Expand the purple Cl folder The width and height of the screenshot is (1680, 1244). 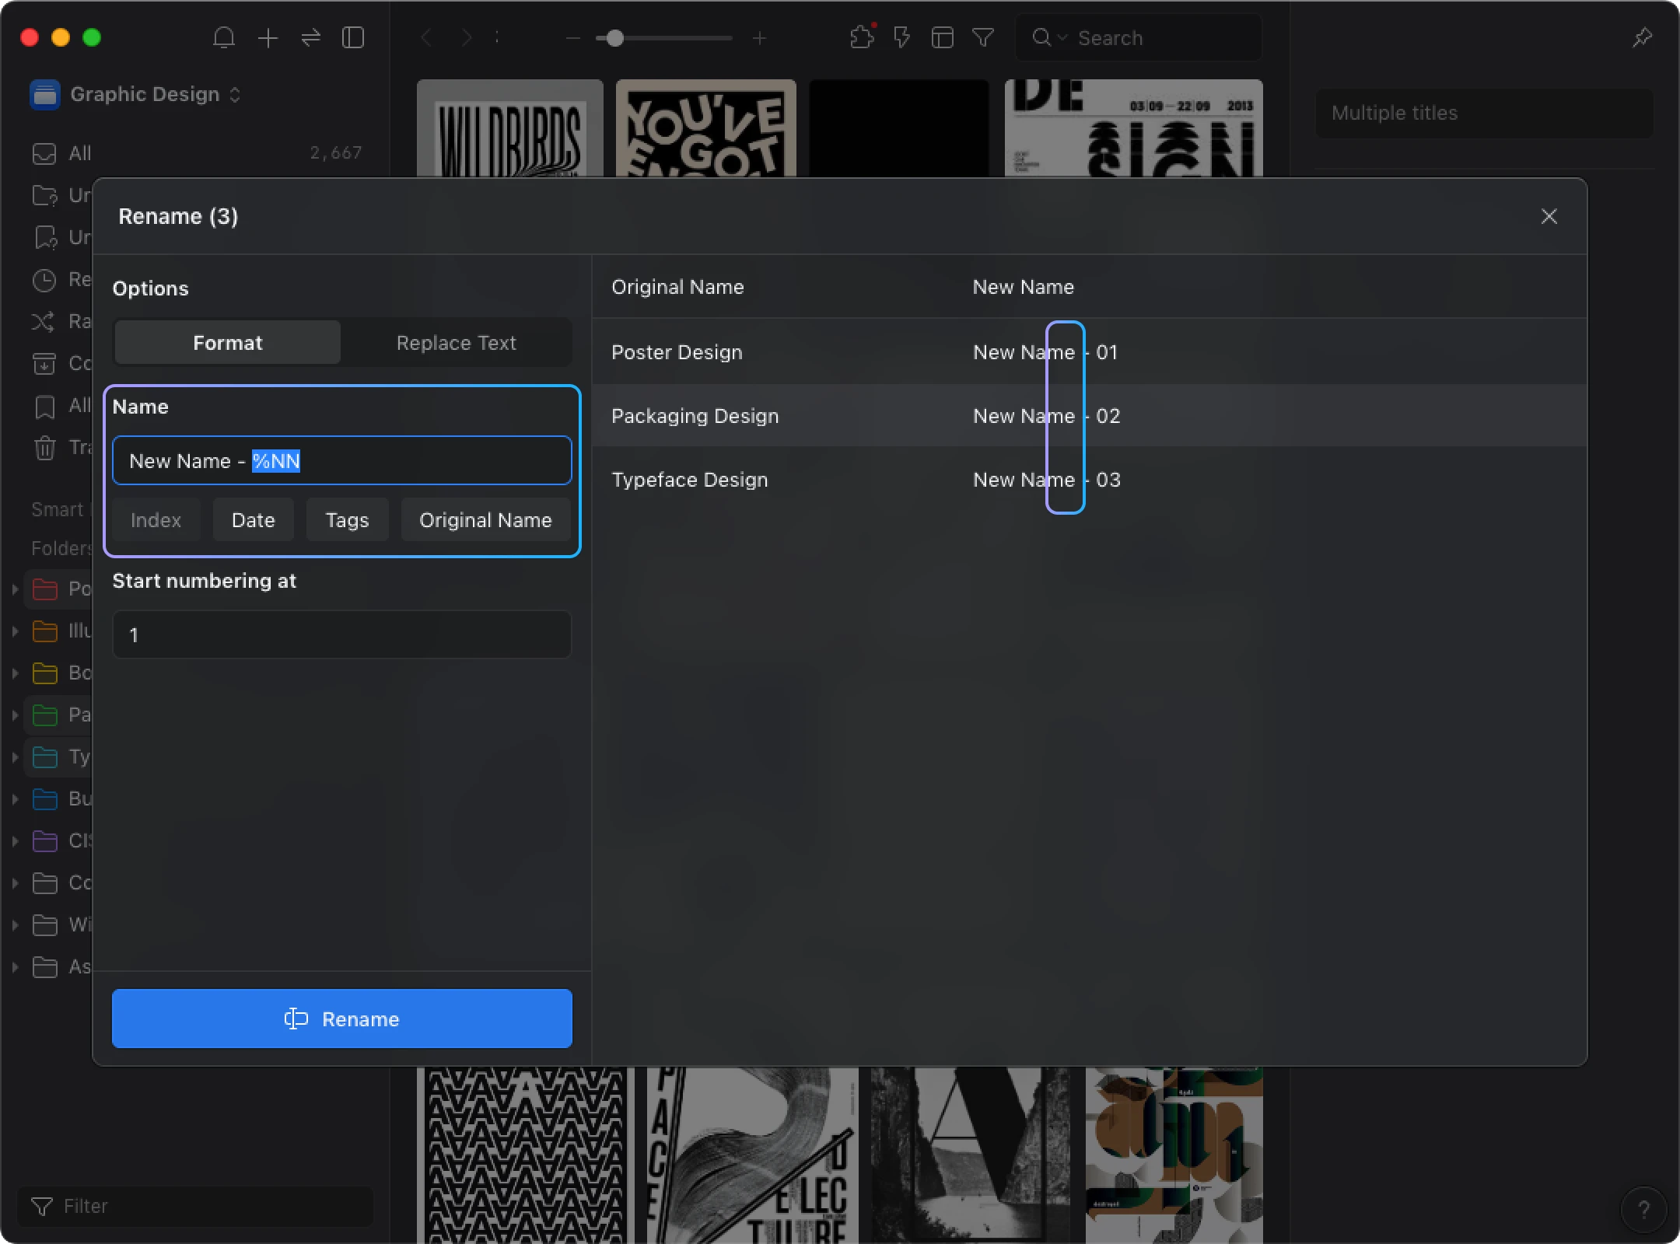[15, 841]
